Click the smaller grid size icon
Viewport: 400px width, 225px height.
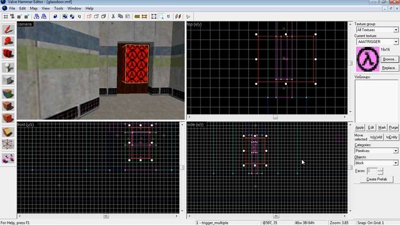(x=19, y=16)
